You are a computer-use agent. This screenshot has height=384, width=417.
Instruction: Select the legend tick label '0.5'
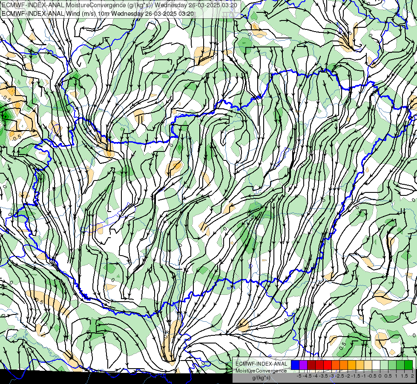pos(388,376)
